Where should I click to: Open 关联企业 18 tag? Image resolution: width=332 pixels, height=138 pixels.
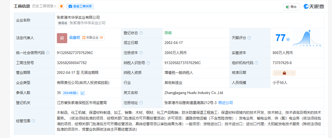click(x=93, y=38)
